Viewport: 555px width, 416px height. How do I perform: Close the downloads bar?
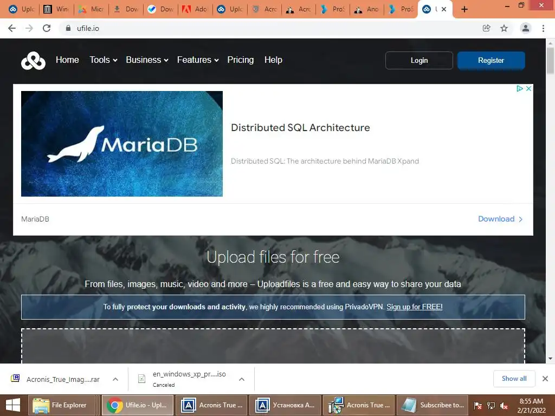pyautogui.click(x=545, y=379)
